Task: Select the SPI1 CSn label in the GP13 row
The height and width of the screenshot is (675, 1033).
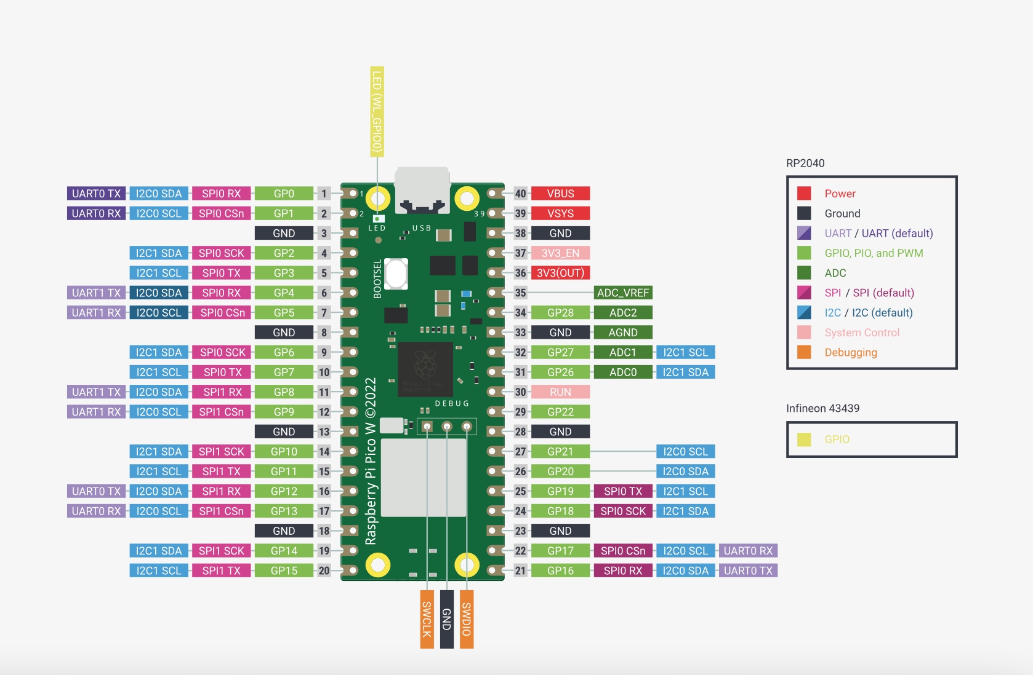Action: (222, 511)
